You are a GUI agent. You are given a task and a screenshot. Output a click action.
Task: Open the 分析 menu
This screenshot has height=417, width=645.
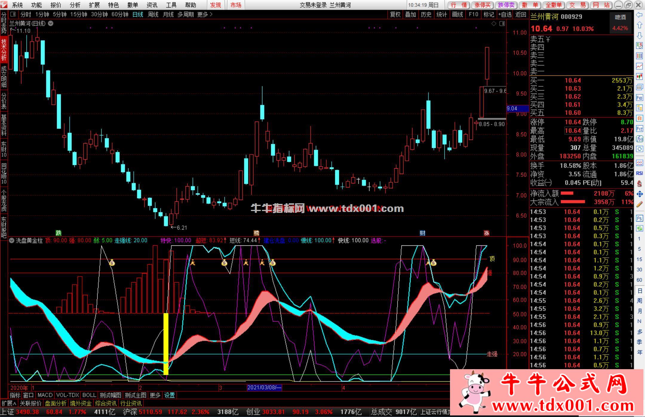[x=75, y=5]
